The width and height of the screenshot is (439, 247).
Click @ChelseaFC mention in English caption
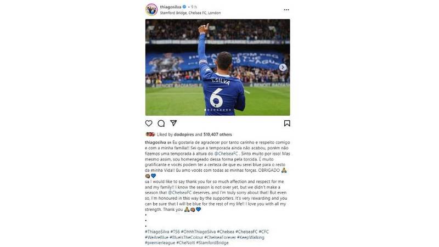click(179, 193)
